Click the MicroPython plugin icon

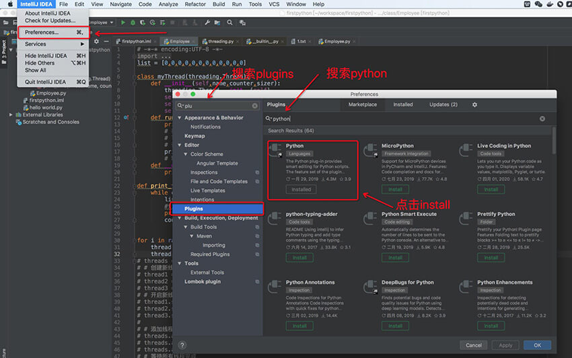(x=371, y=150)
